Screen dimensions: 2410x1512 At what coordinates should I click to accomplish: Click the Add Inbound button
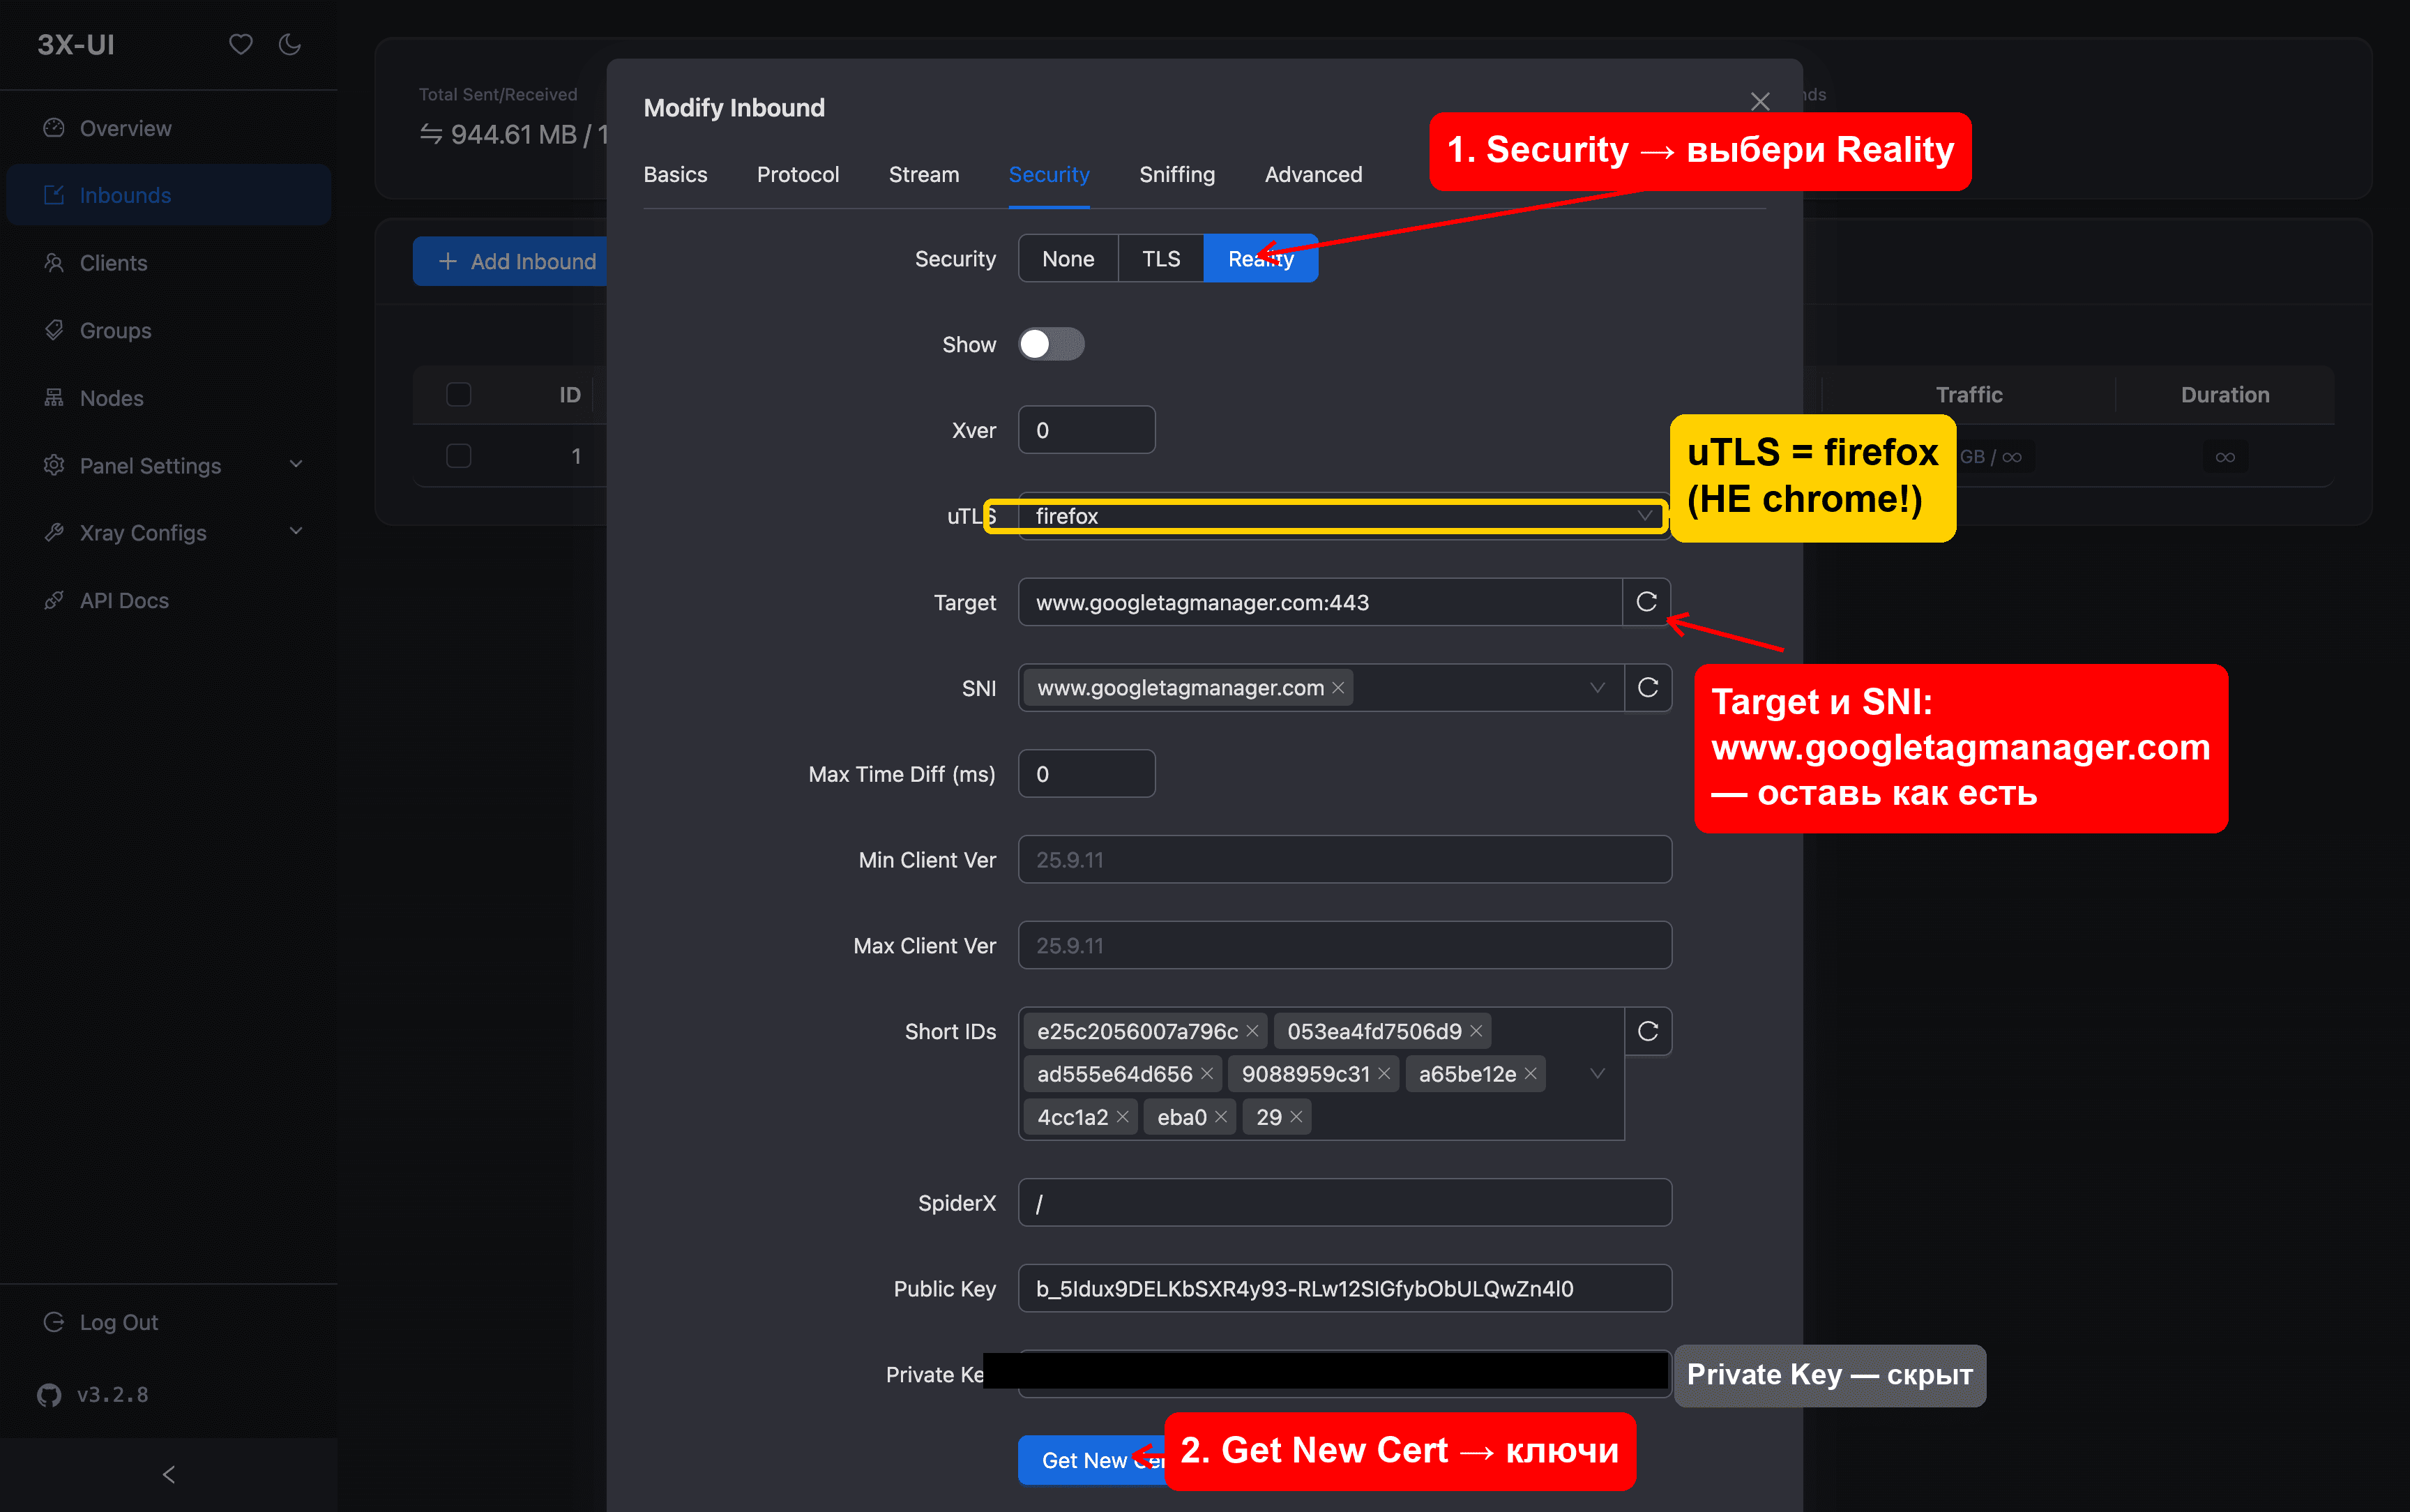(510, 261)
